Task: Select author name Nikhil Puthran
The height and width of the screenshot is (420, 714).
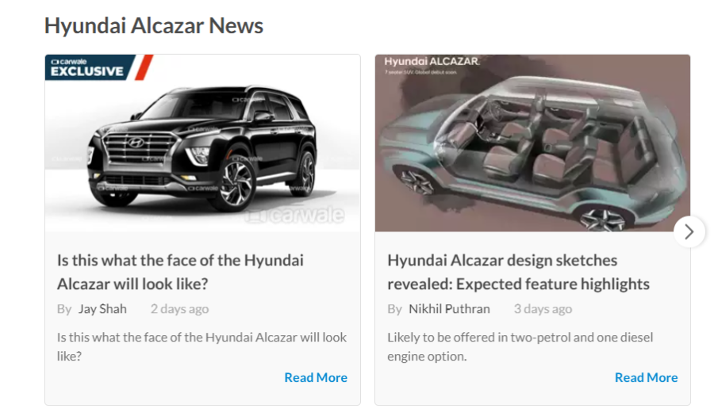Action: (x=450, y=309)
